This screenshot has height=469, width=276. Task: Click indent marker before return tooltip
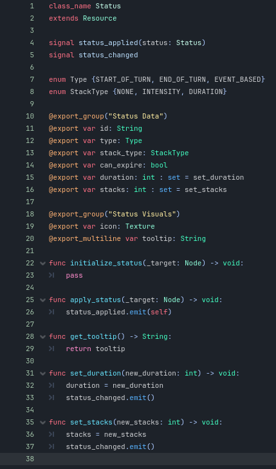point(51,349)
